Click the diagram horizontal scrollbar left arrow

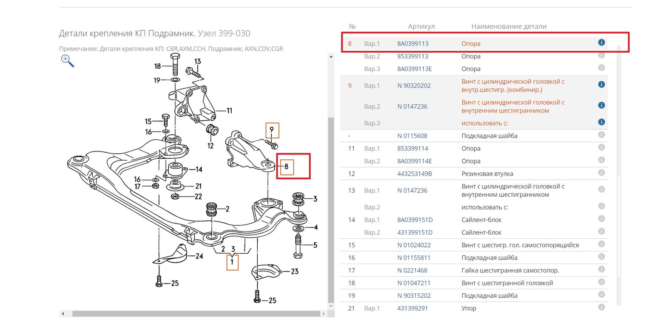(63, 314)
